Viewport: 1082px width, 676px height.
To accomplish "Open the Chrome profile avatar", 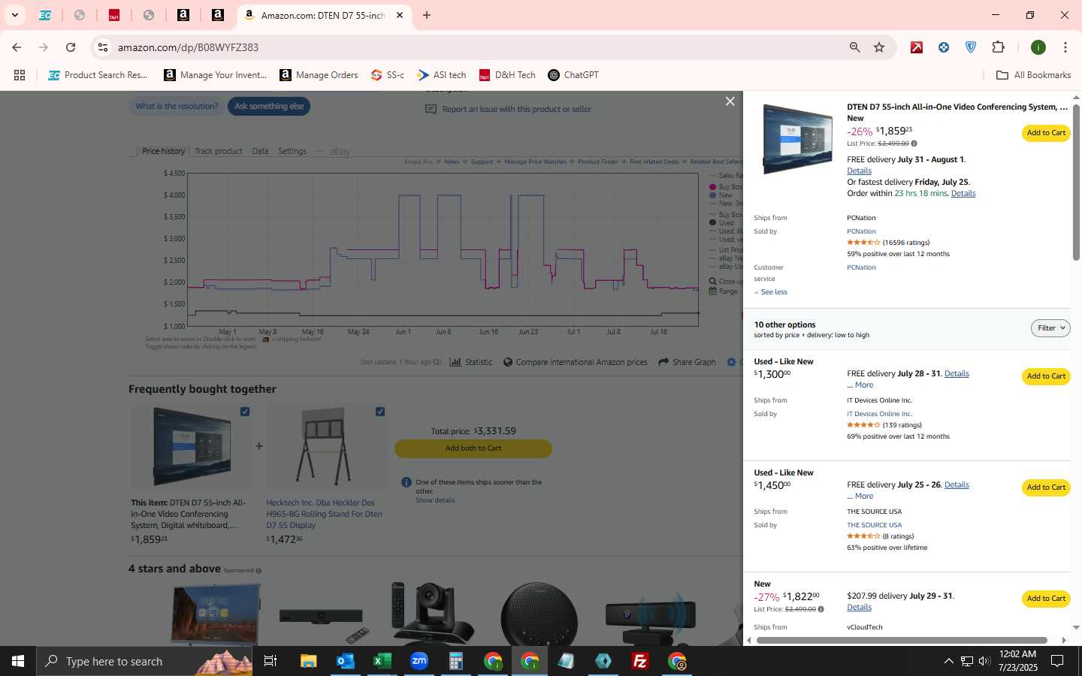I will [x=1038, y=47].
